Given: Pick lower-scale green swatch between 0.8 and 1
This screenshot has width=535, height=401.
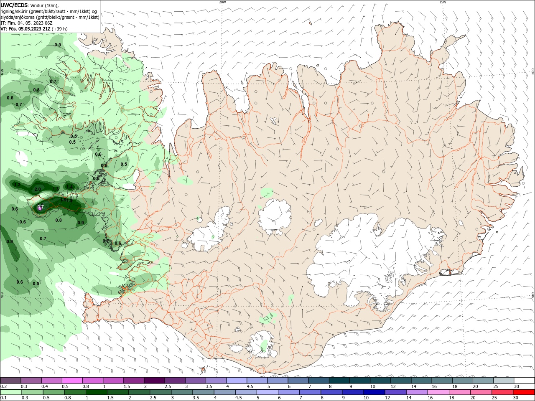Looking at the screenshot, I should tap(75, 392).
